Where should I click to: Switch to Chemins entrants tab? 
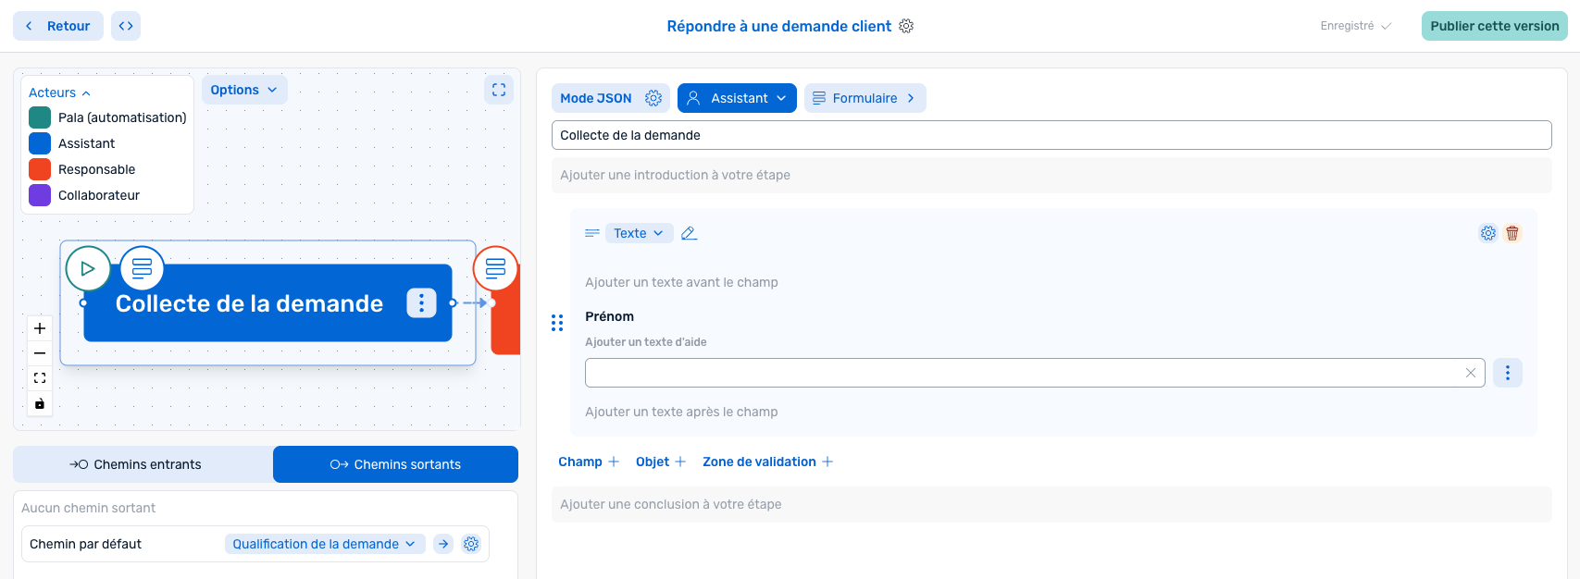(143, 464)
